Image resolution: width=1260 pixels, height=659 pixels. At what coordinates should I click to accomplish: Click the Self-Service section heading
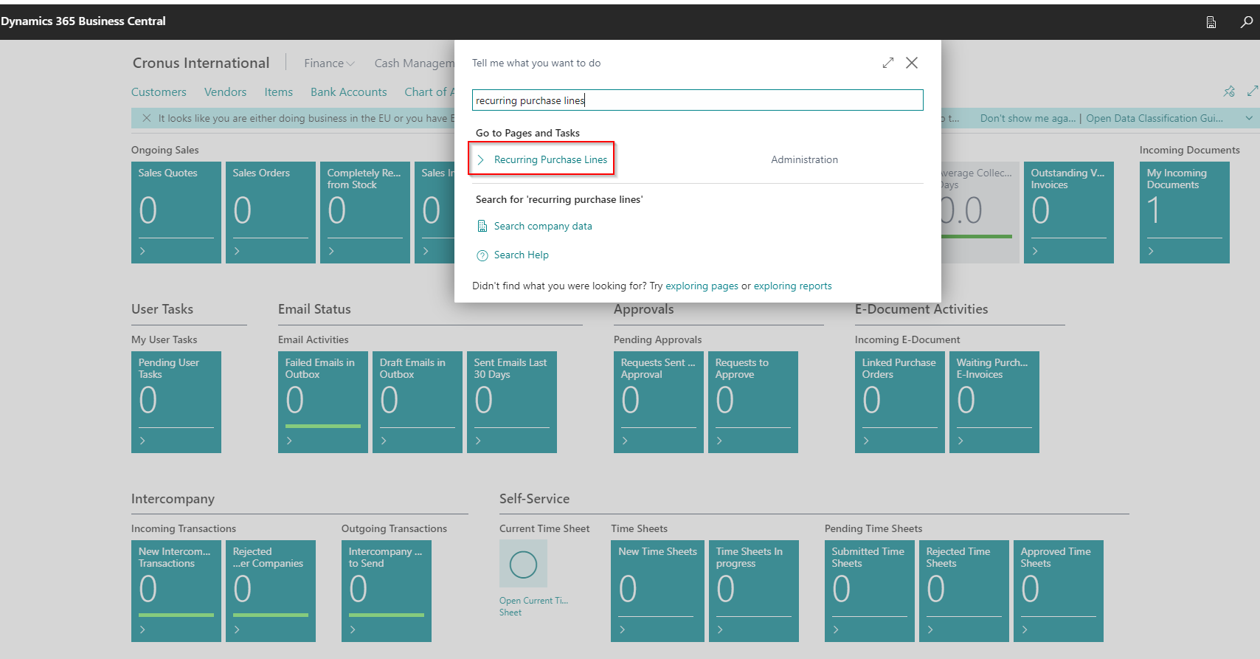[x=534, y=499]
